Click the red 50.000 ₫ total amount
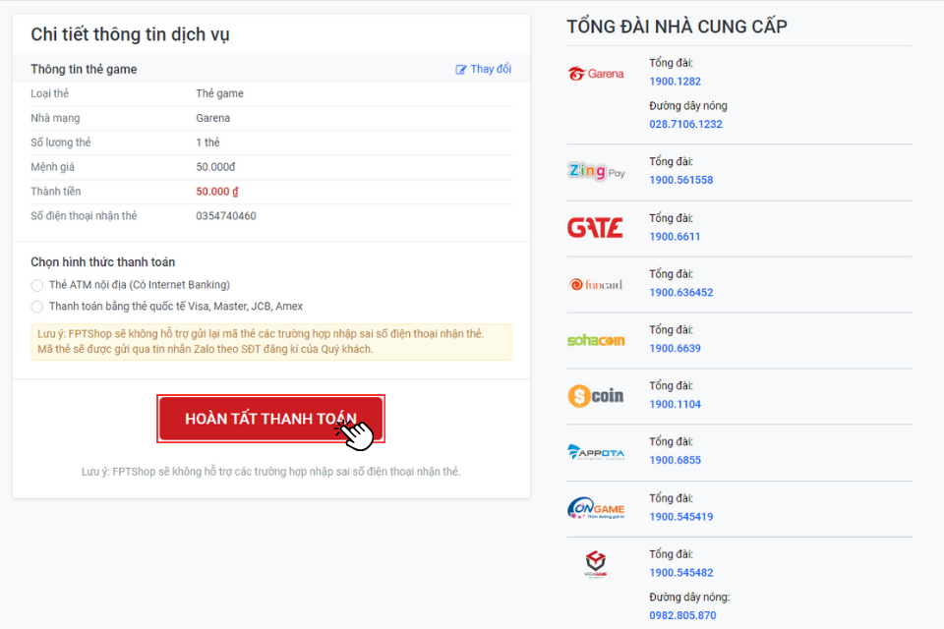 point(216,192)
